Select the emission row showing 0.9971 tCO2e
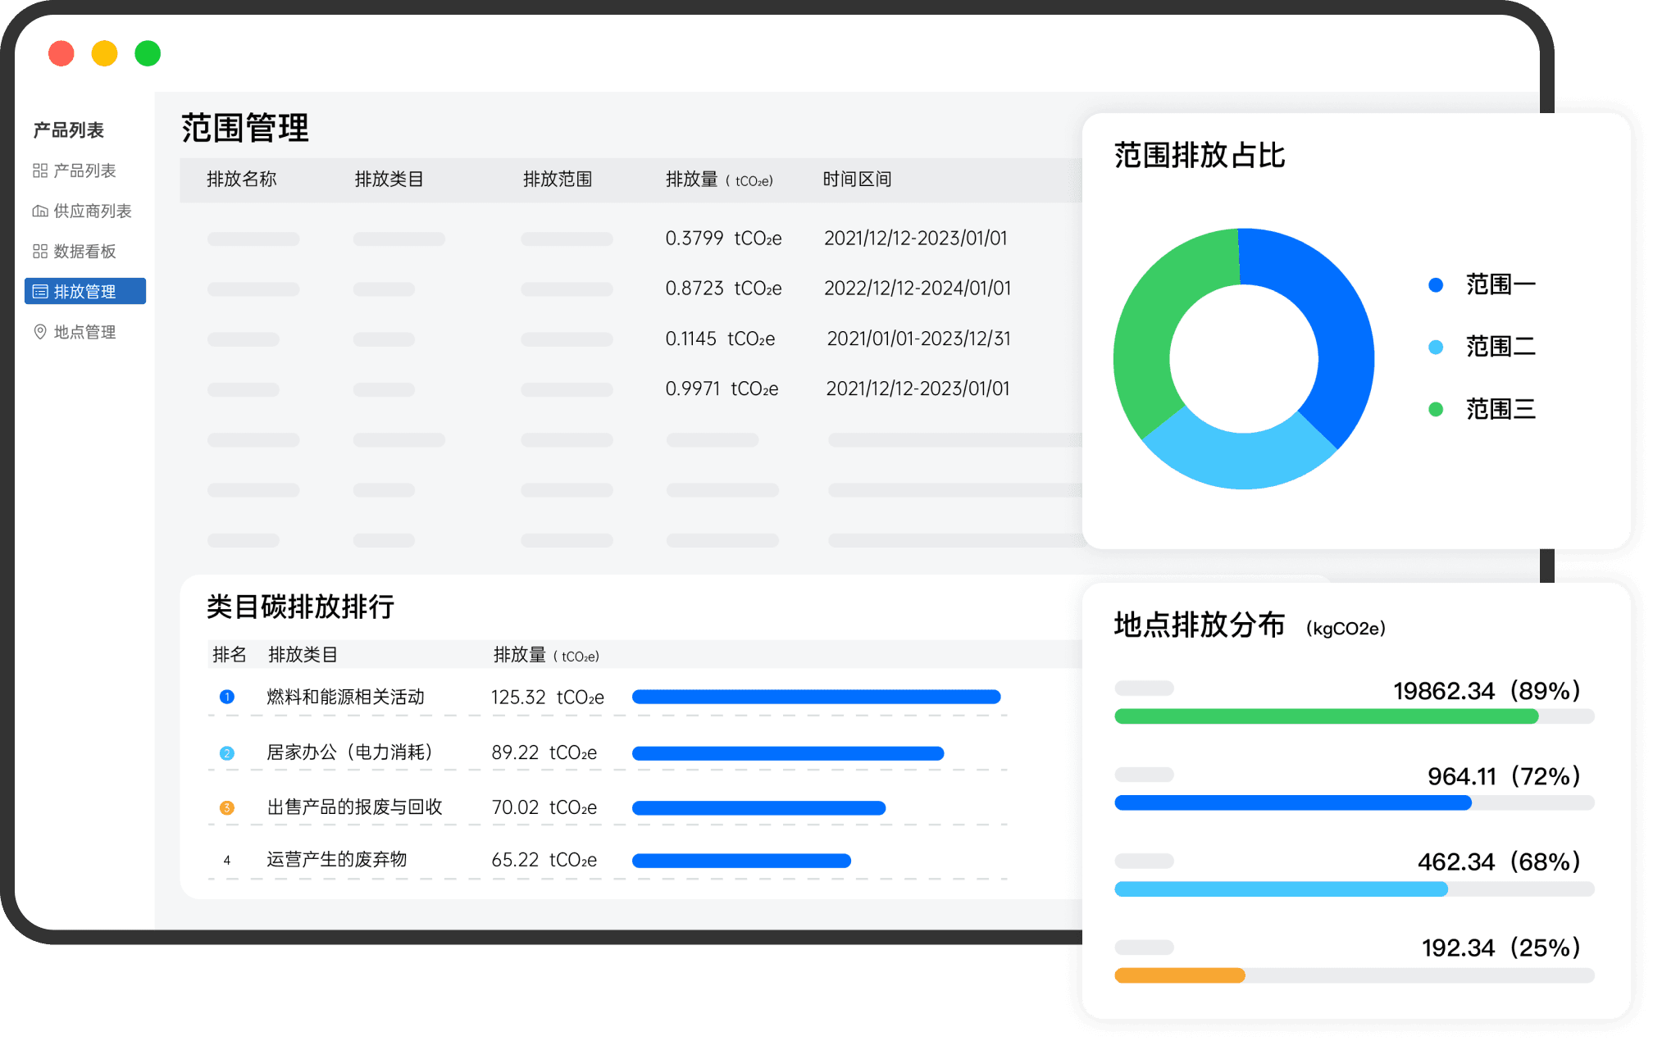Viewport: 1653px width, 1041px height. [x=722, y=389]
